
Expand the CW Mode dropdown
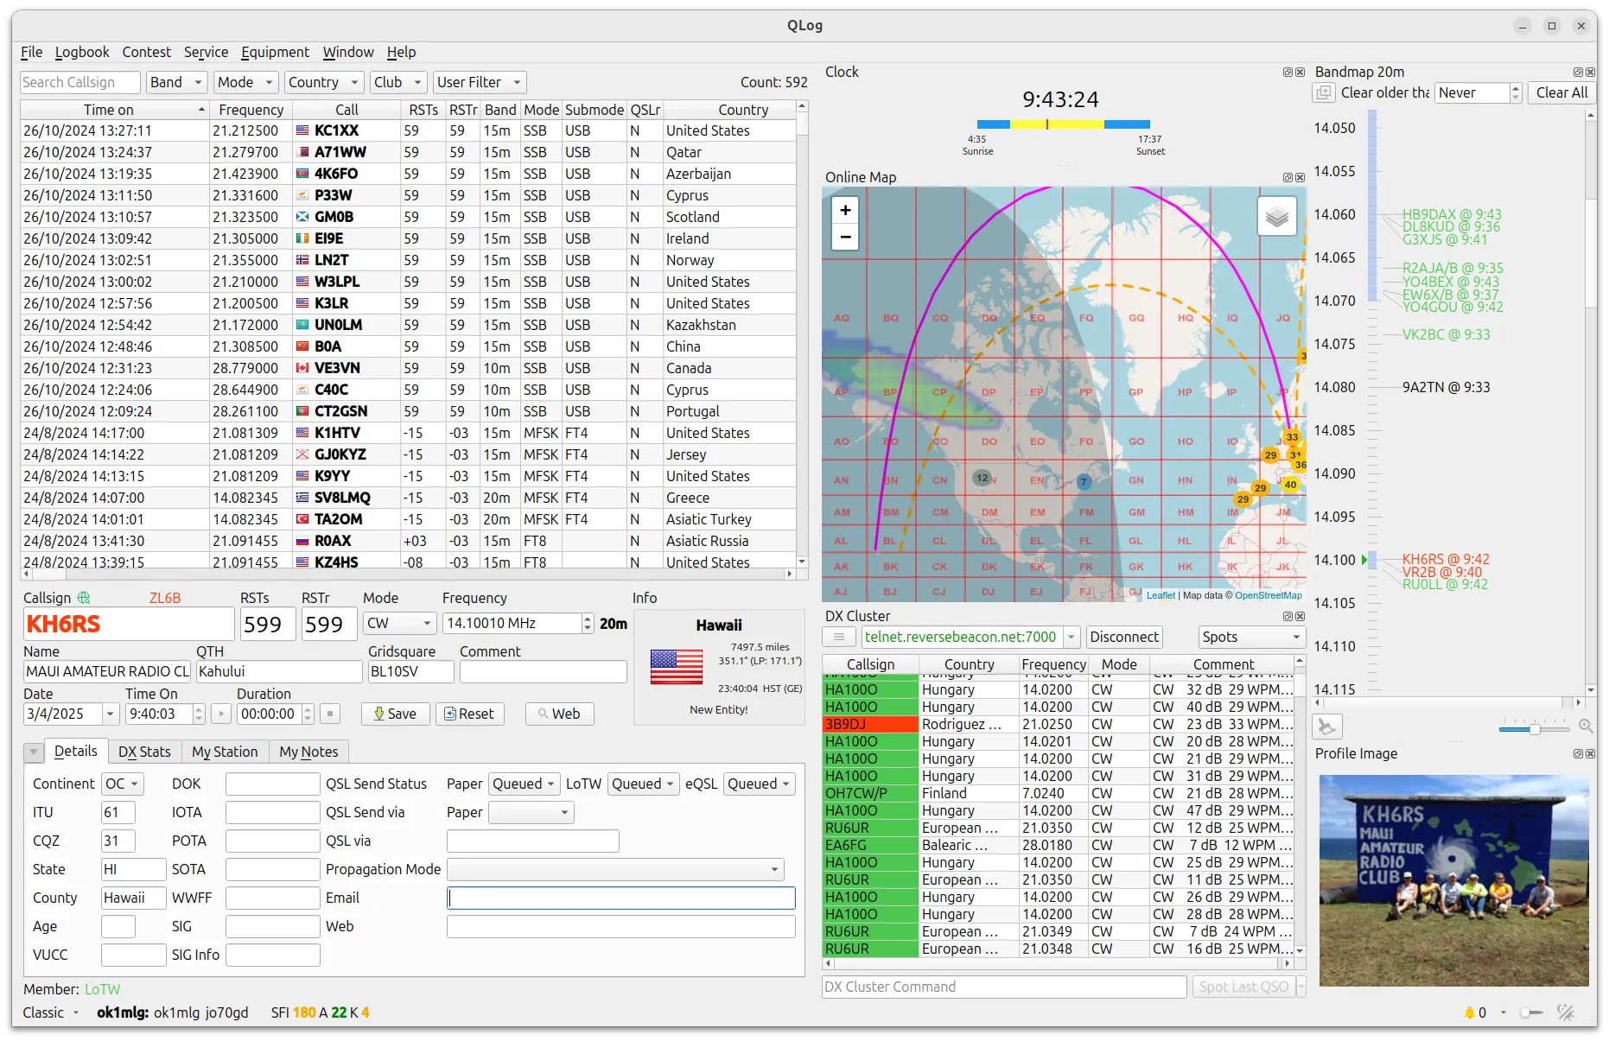click(x=398, y=623)
